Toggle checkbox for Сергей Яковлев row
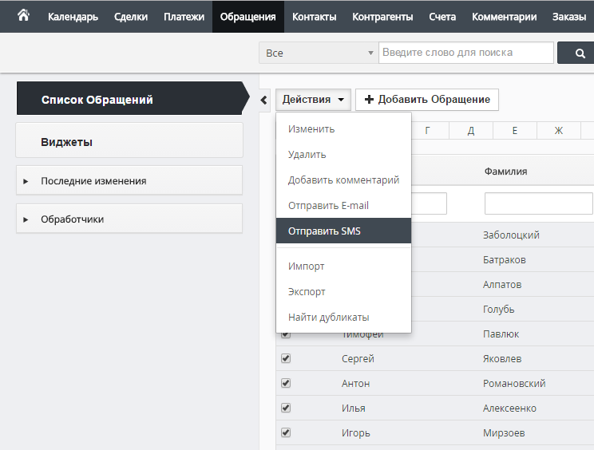The image size is (594, 450). point(286,358)
